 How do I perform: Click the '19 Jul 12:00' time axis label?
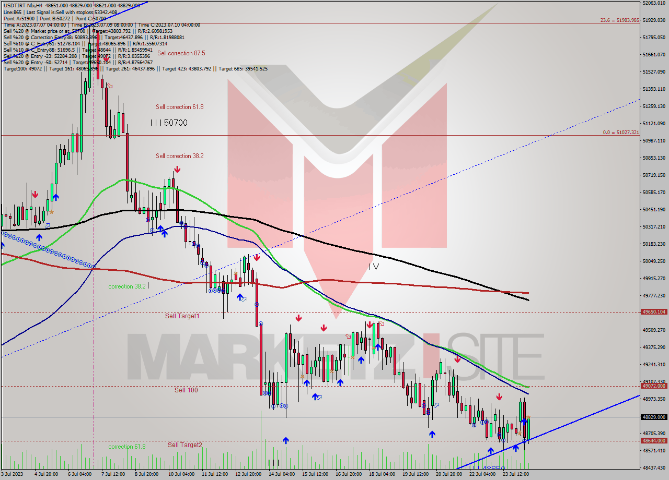coord(416,474)
